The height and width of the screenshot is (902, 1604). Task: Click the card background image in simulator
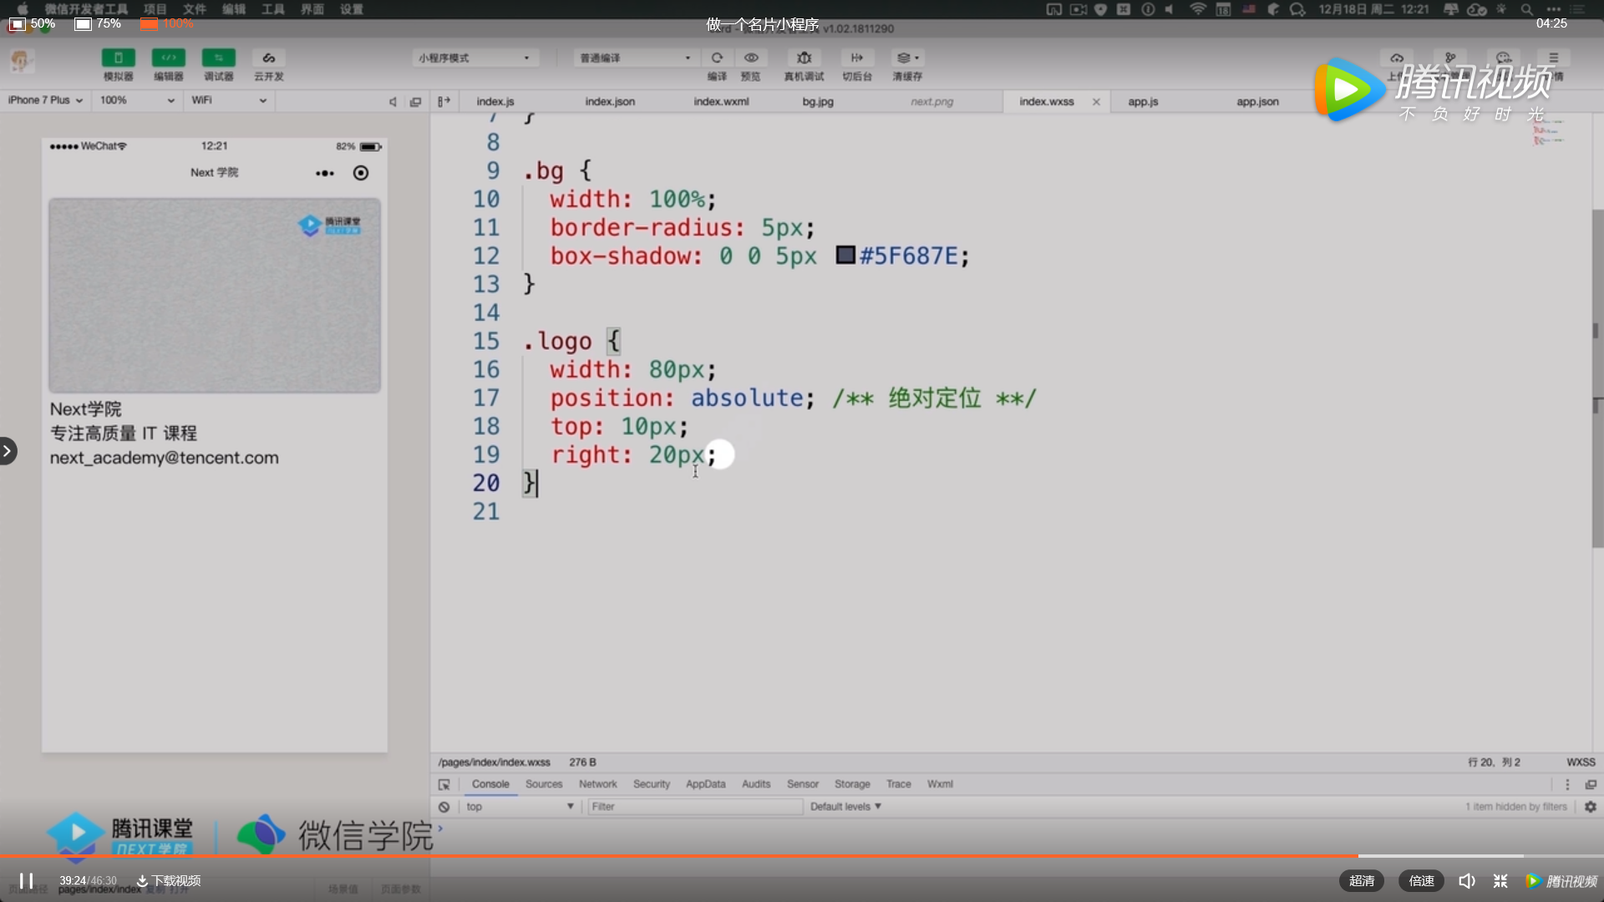coord(215,295)
